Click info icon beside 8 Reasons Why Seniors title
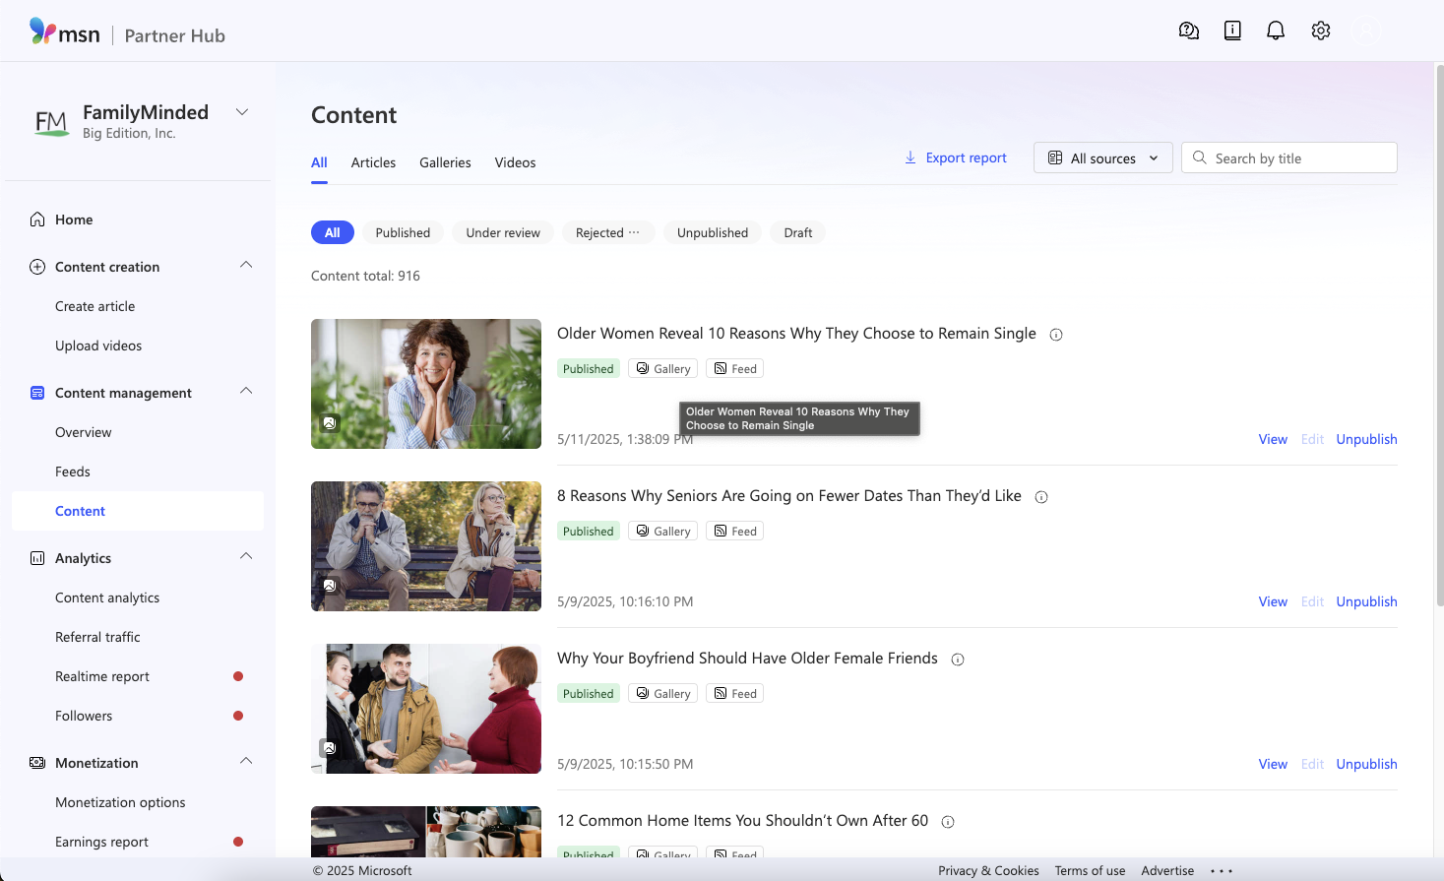Image resolution: width=1444 pixels, height=881 pixels. pos(1041,497)
